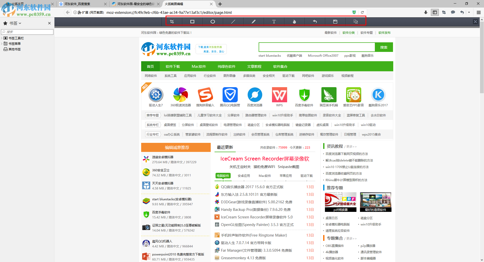Open dropdown arrow next to browser undo button
The image size is (484, 262).
coord(469,12)
